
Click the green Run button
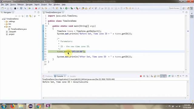tap(66, 8)
